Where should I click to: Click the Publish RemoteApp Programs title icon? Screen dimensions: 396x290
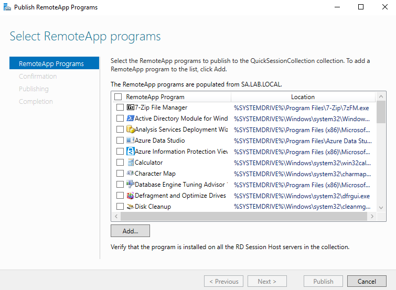(x=7, y=7)
